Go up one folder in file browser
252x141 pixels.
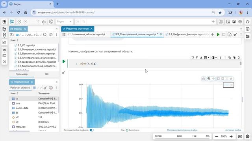(12, 35)
